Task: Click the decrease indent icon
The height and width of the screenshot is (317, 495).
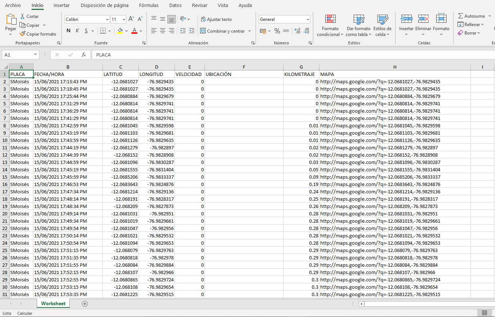Action: 183,31
